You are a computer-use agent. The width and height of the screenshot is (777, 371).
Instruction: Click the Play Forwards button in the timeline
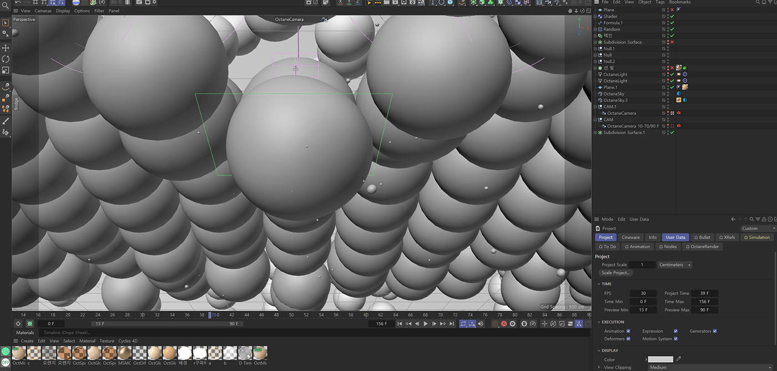click(x=426, y=324)
